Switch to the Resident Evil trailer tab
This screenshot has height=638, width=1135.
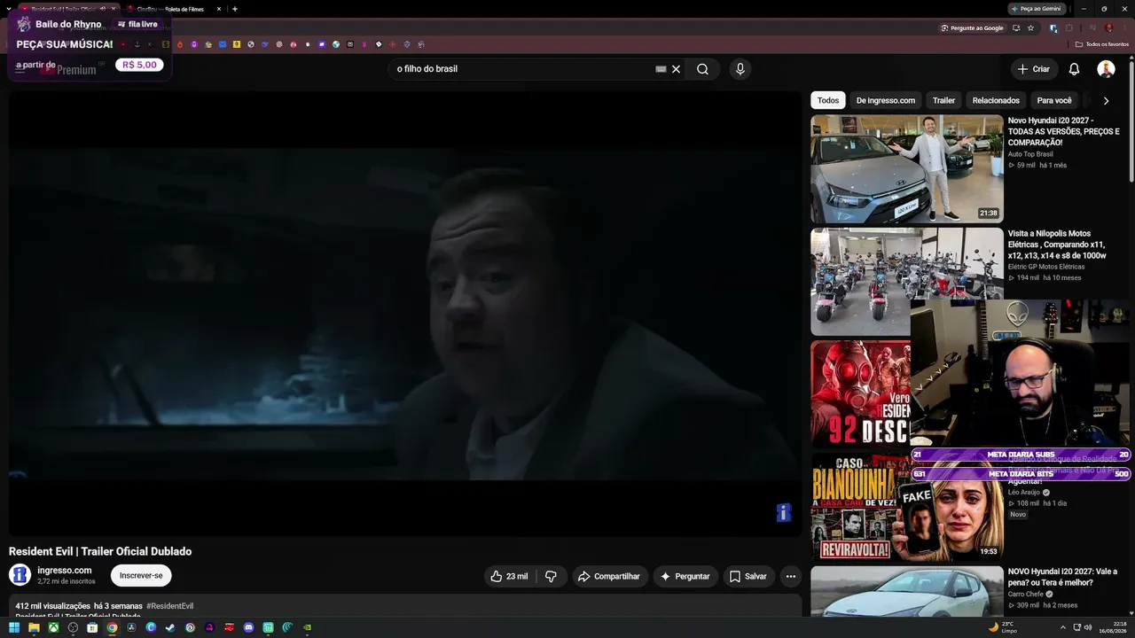pos(68,9)
